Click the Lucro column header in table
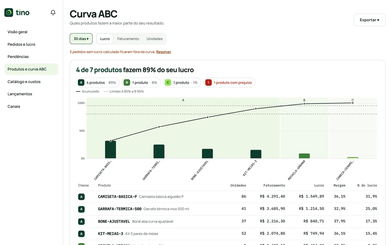The height and width of the screenshot is (245, 392). pos(319,185)
